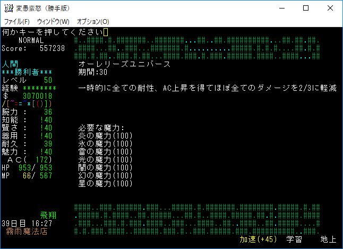Select the 星の魔力(100) requirement line

coord(105,184)
